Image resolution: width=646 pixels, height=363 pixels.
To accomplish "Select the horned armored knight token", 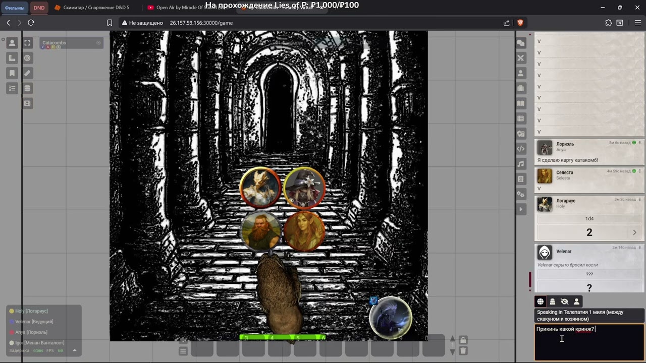I will pos(260,188).
